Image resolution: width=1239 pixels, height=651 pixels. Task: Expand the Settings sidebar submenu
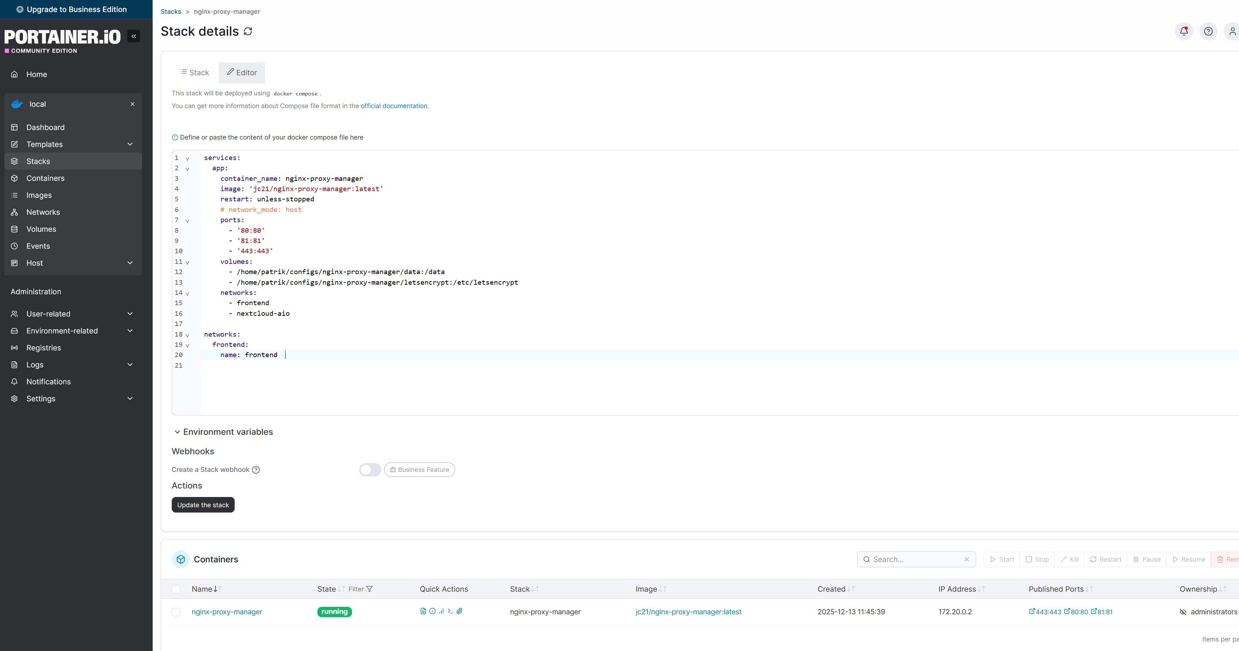130,398
